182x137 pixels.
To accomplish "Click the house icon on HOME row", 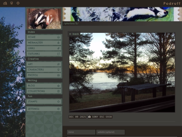I will click(x=58, y=37).
